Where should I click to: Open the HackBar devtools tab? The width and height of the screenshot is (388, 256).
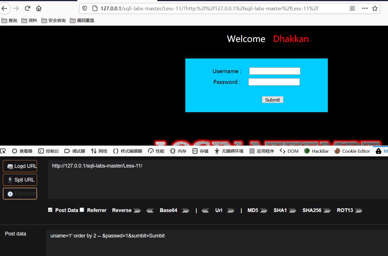pyautogui.click(x=316, y=151)
